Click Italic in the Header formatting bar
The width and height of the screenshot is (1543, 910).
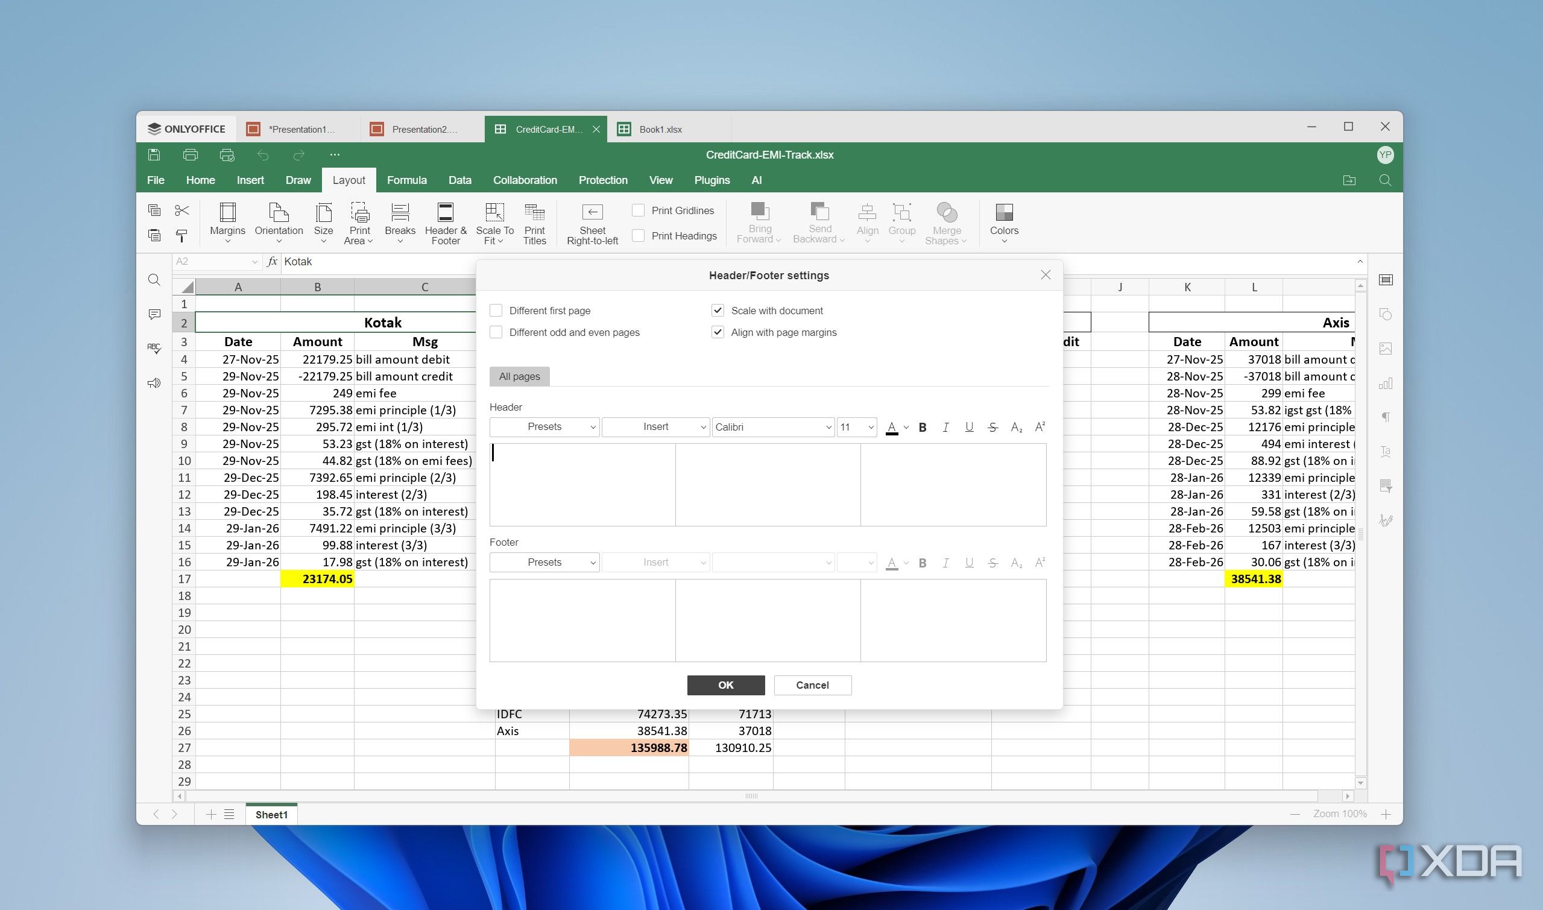(x=945, y=428)
